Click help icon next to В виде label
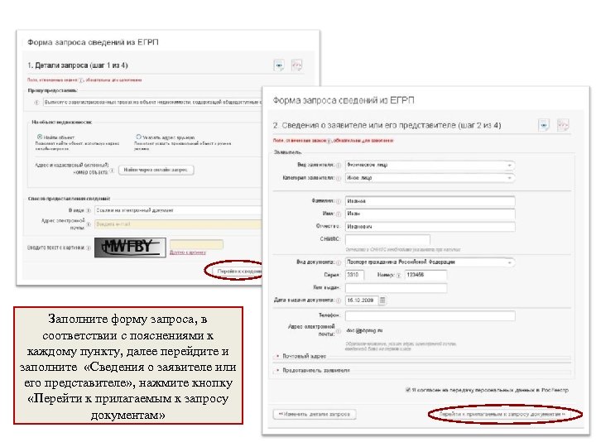Screen dimensions: 596x447 point(89,210)
